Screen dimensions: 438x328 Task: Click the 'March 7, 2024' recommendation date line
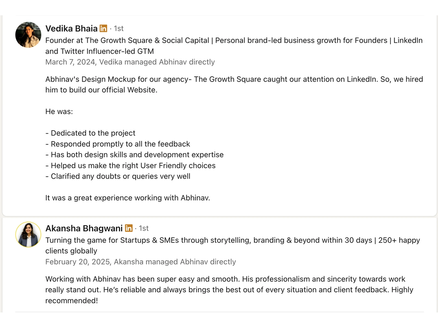(x=130, y=62)
